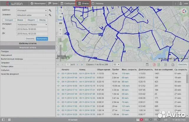This screenshot has width=189, height=122.
Task: Open the Поездки report table
Action: 28,51
